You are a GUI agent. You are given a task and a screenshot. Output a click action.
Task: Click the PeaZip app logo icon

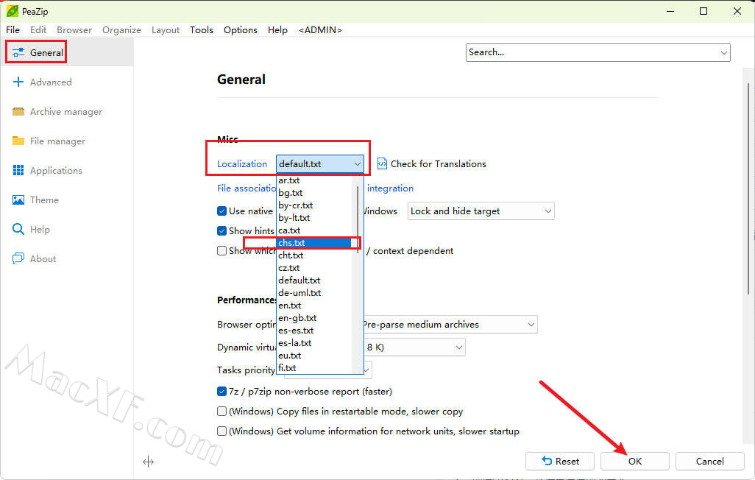12,10
